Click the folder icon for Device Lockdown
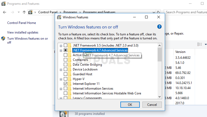 [x=70, y=69]
